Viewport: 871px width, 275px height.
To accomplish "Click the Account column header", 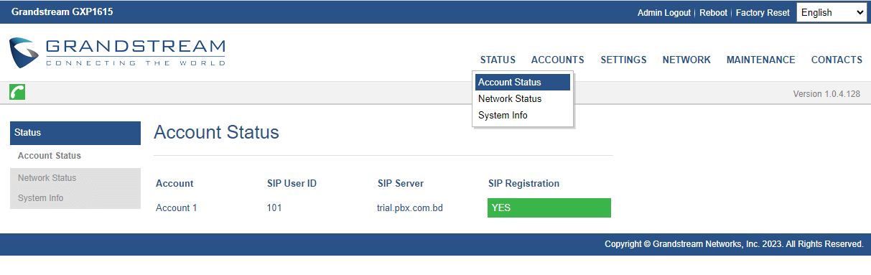I will 174,184.
